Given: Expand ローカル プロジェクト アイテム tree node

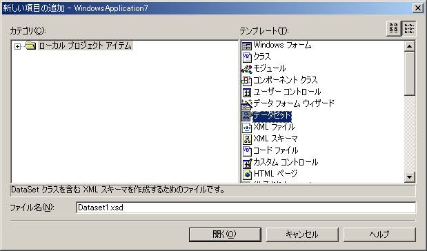Looking at the screenshot, I should coord(18,47).
